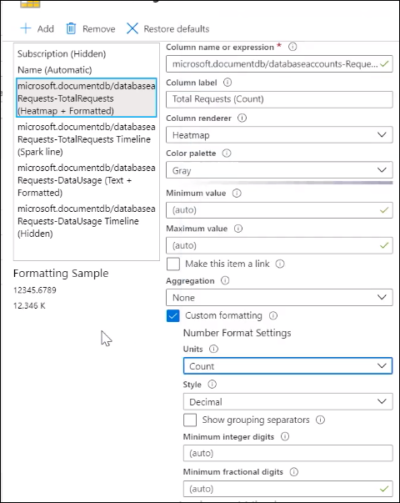
Task: Open info icon beside Column name or expression
Action: [292, 47]
